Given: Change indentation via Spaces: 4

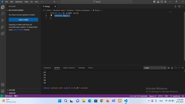Looking at the screenshot, I should point(153,96).
